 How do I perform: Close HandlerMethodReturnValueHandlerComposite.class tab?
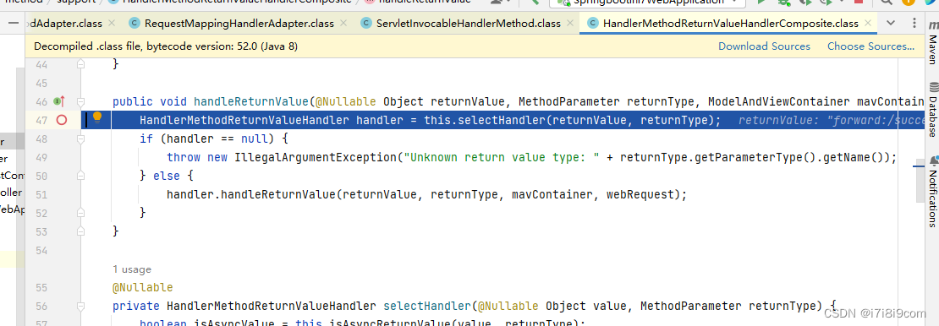coord(867,24)
